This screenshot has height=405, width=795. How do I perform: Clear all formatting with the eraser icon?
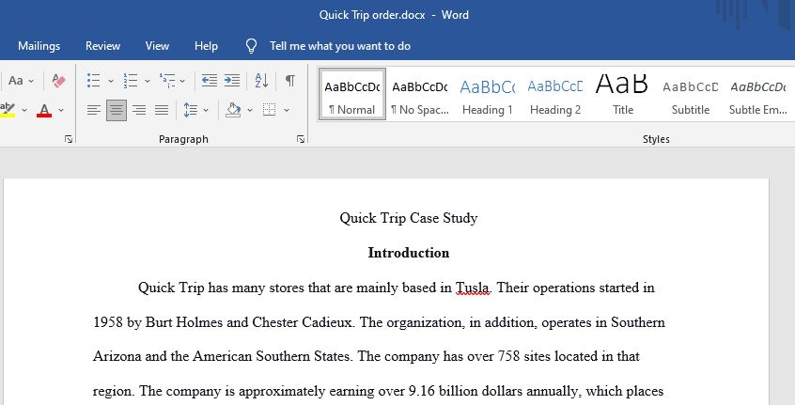58,80
